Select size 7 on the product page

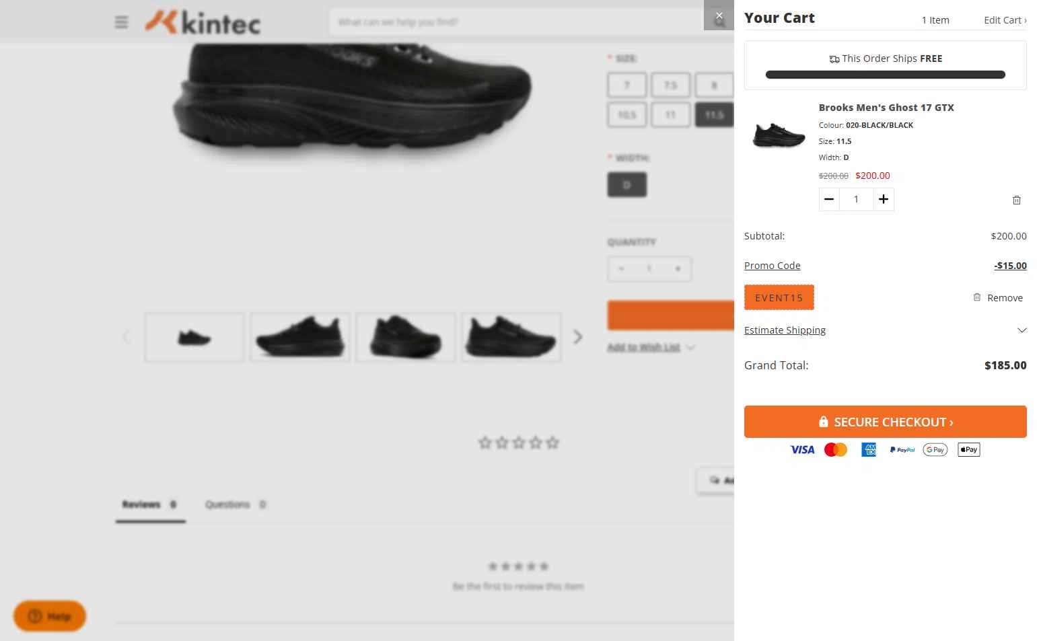[627, 85]
